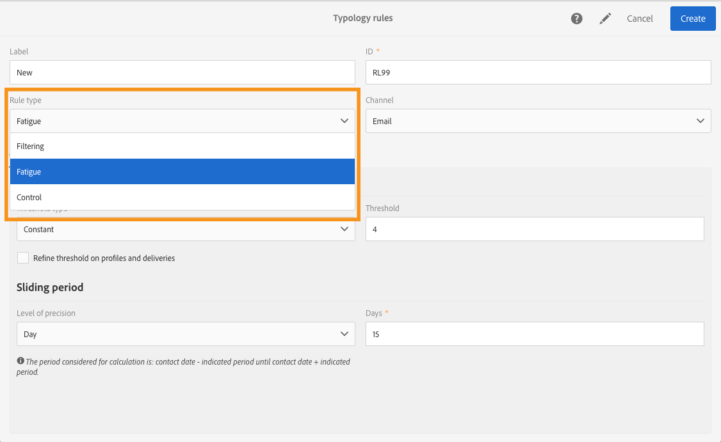Expand the Level of precision dropdown
The height and width of the screenshot is (442, 721).
pos(186,334)
